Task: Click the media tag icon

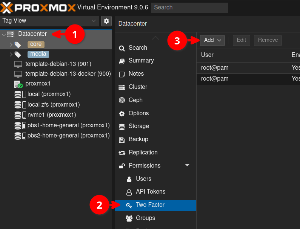Action: (x=18, y=55)
